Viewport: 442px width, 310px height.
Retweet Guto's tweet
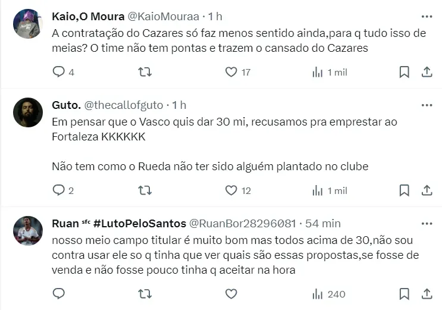pyautogui.click(x=145, y=190)
